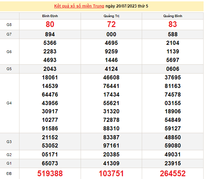
Task: Select the red G8 number 83
Action: (x=173, y=24)
